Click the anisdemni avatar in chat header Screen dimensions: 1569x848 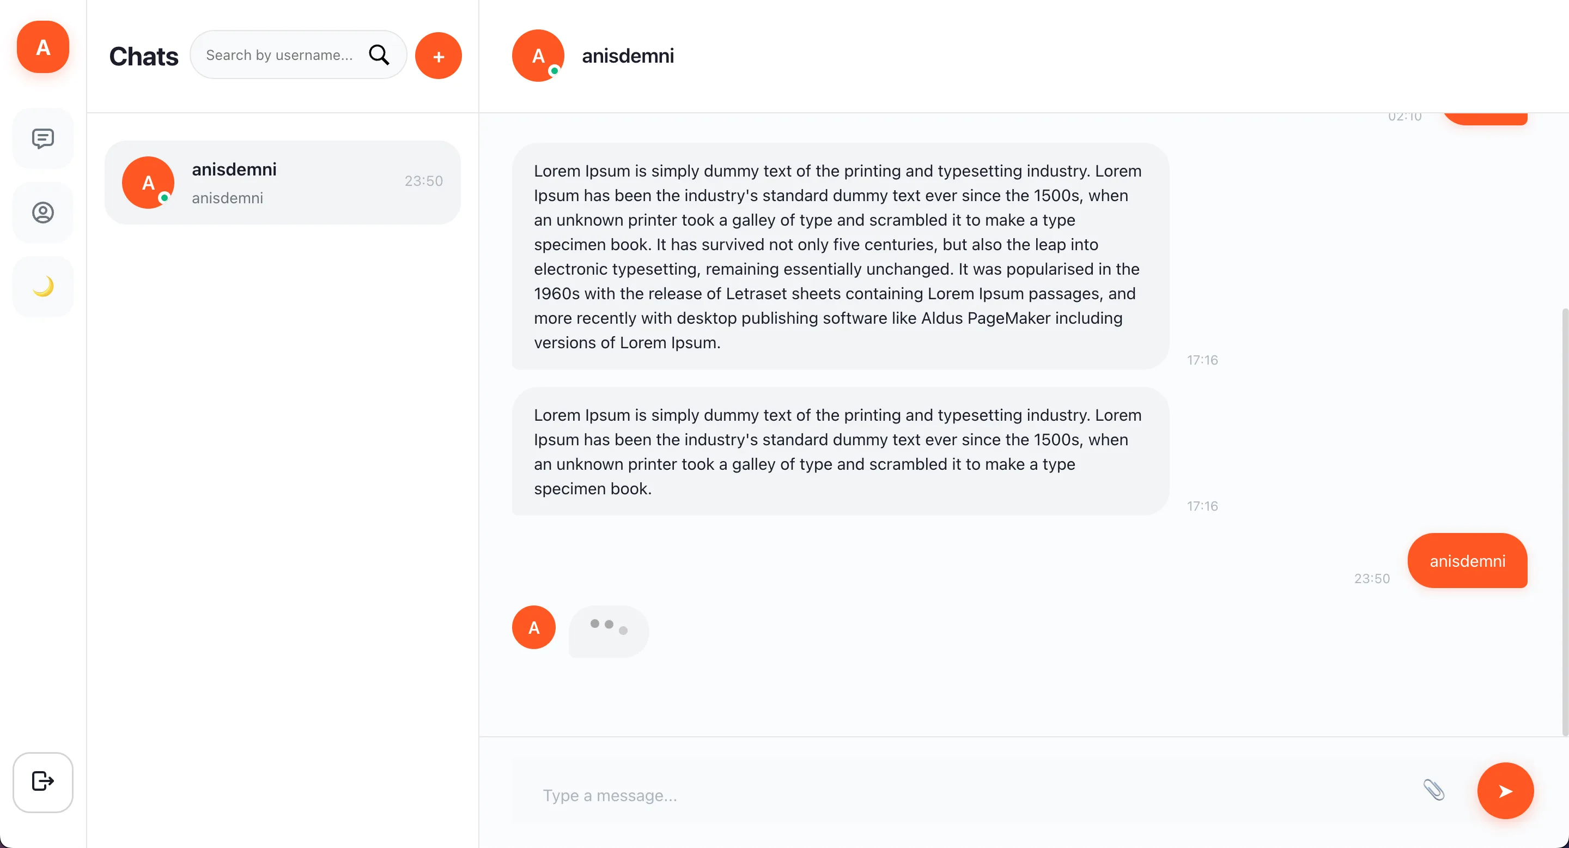pos(538,56)
